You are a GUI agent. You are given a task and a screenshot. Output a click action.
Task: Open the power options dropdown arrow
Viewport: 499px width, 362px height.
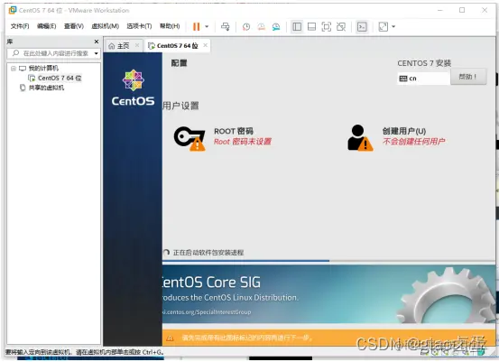207,26
